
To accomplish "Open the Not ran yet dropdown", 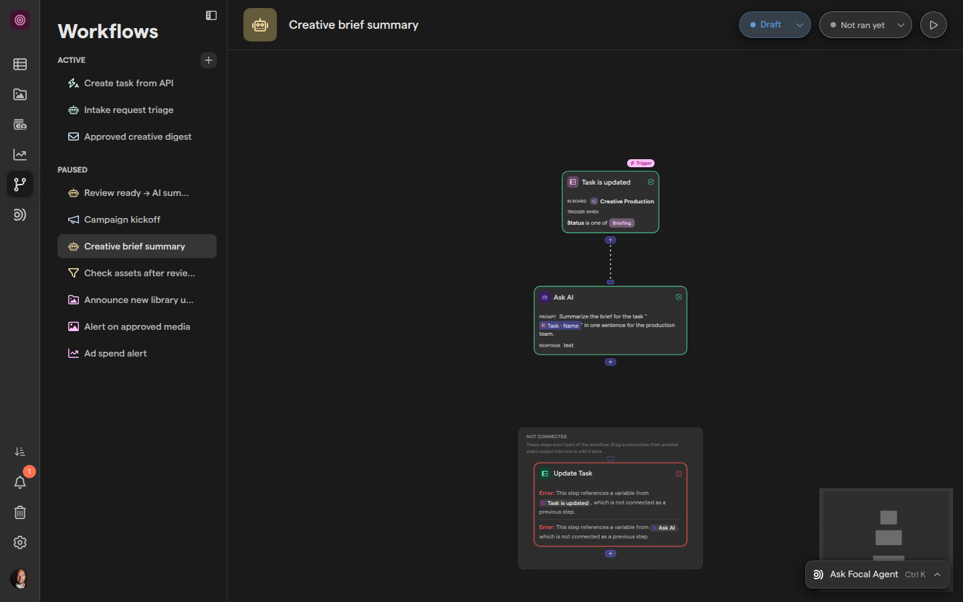I will click(865, 25).
